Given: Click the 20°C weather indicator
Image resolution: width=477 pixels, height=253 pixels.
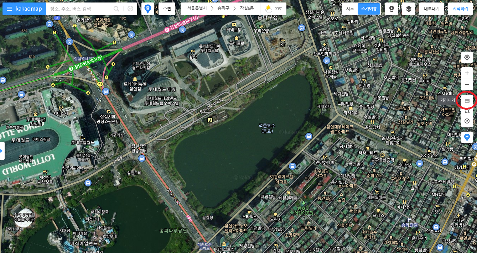Looking at the screenshot, I should click(274, 9).
